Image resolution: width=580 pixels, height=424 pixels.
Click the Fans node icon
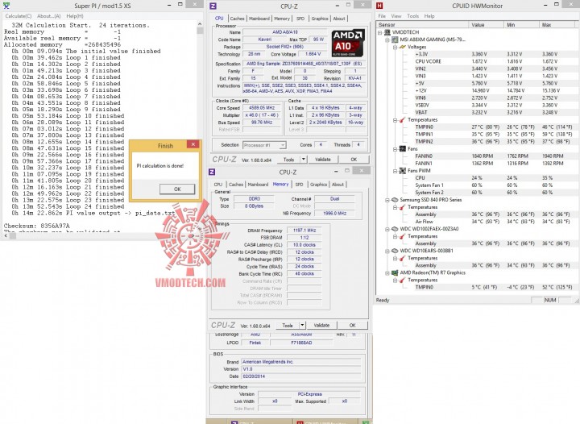click(x=403, y=149)
